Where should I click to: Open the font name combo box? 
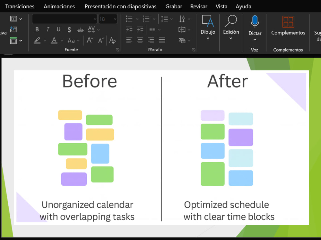click(x=65, y=19)
